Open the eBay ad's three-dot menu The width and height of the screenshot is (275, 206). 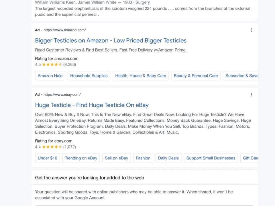[x=252, y=95]
